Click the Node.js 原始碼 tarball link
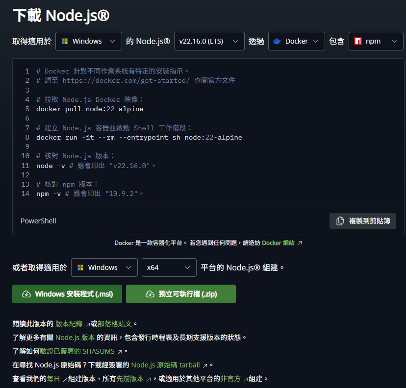The width and height of the screenshot is (406, 388). [x=166, y=364]
